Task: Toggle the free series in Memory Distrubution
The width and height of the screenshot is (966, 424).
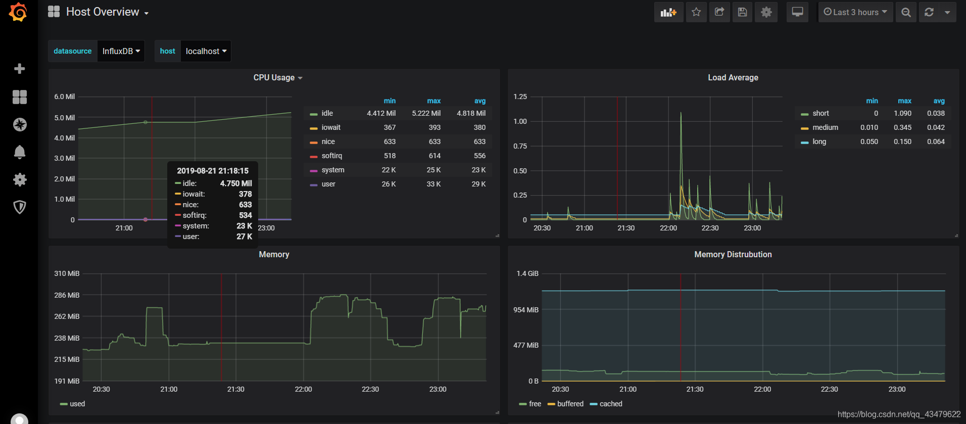Action: click(535, 404)
